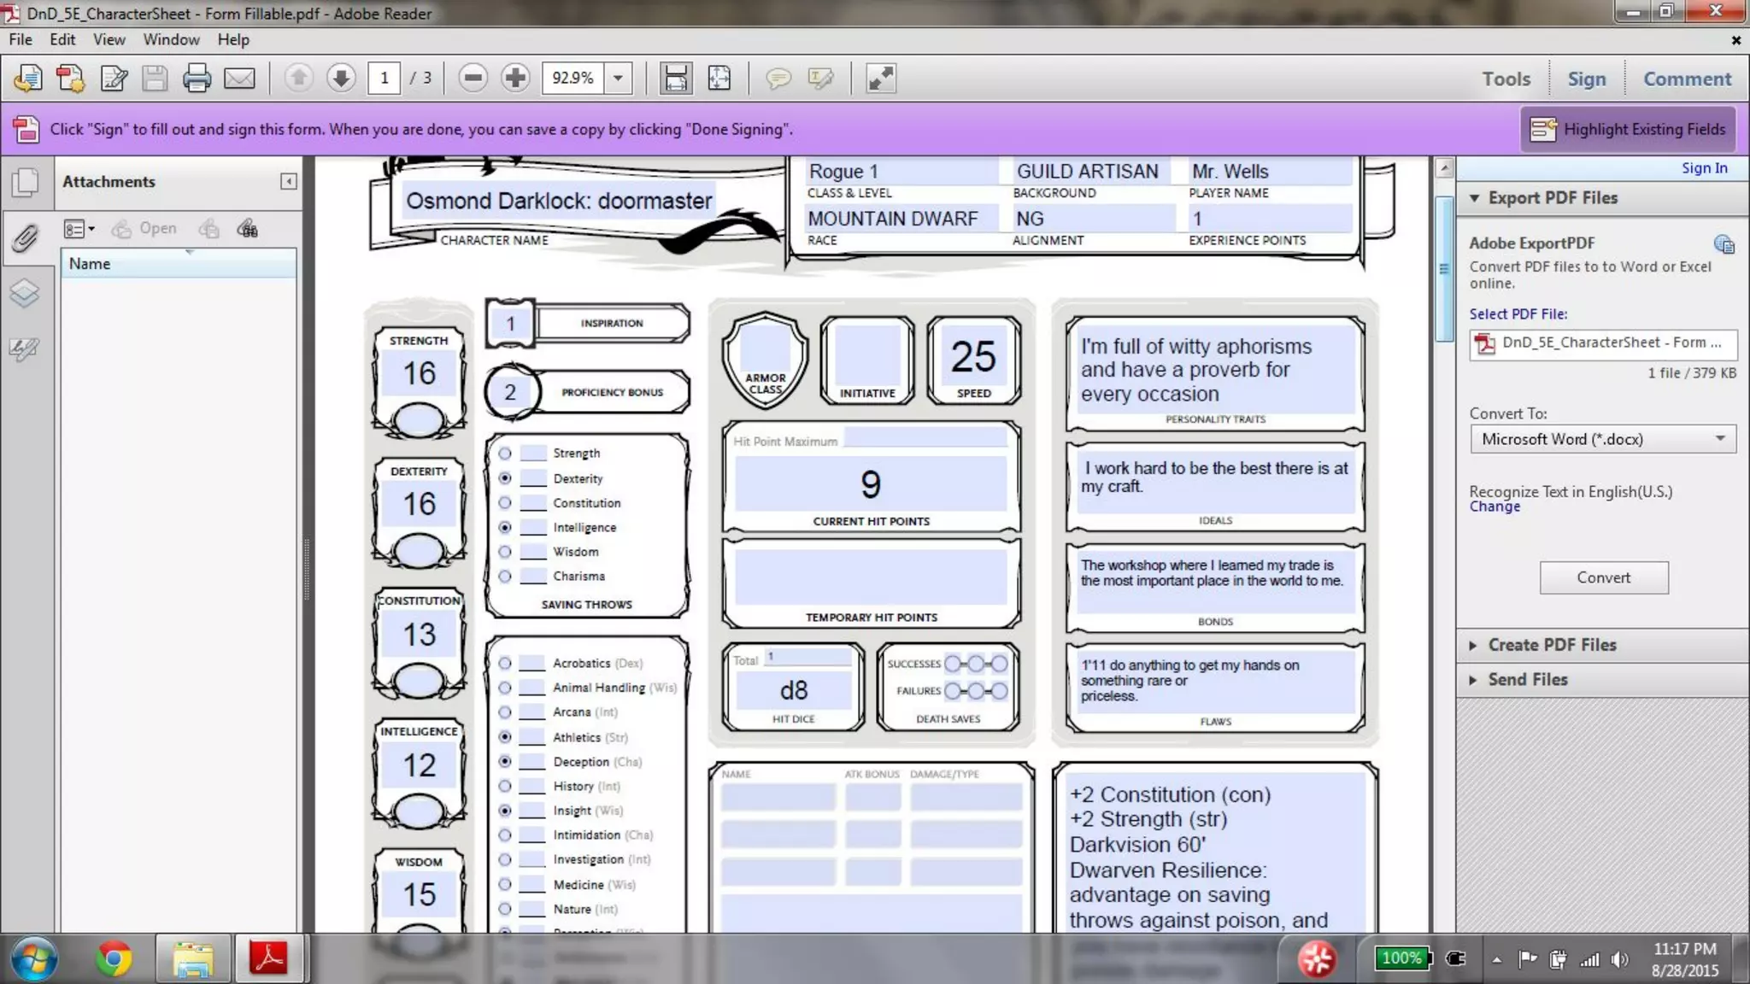Click the Print file toolbar icon

click(197, 79)
